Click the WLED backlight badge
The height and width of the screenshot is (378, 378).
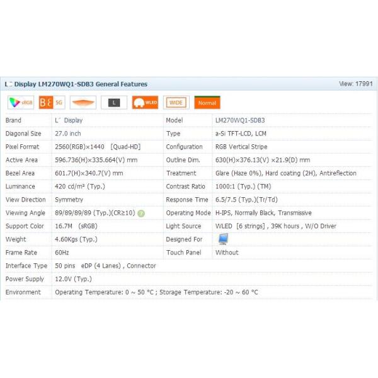pos(145,103)
